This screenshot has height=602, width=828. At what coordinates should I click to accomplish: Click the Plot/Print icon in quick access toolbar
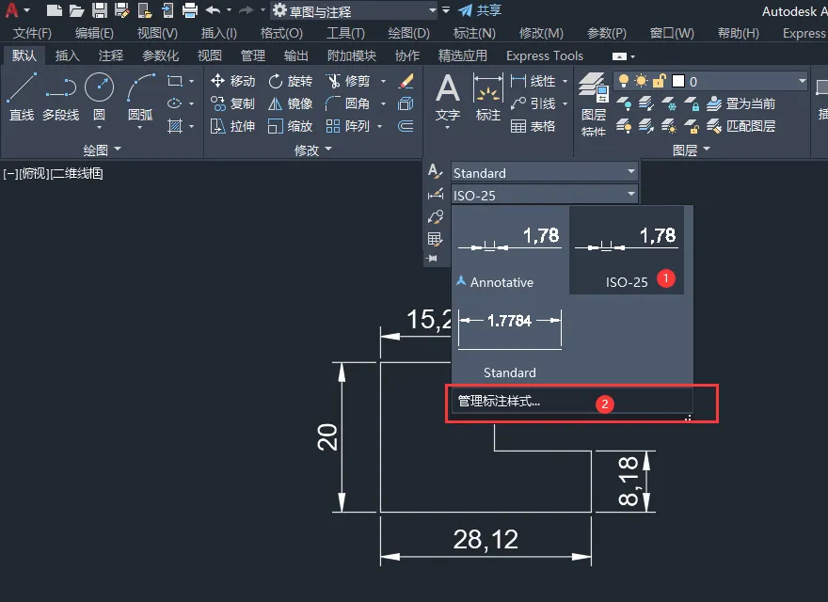189,10
